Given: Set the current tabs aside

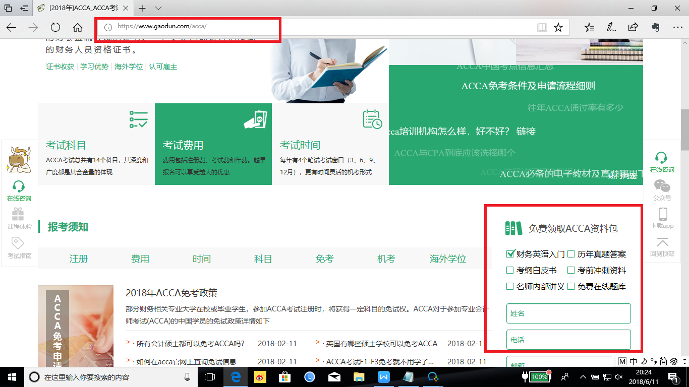Looking at the screenshot, I should 24,8.
